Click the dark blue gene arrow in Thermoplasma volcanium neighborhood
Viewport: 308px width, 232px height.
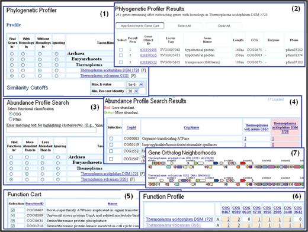pos(217,181)
